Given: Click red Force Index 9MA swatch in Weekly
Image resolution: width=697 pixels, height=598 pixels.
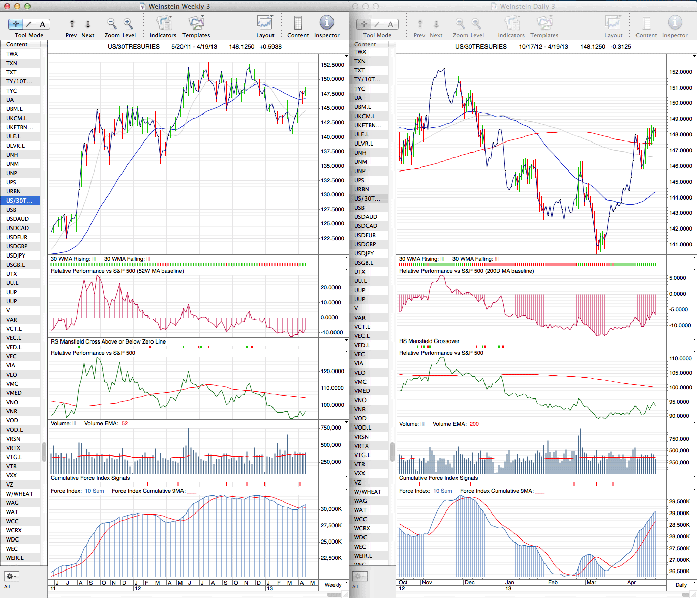Looking at the screenshot, I should 192,491.
